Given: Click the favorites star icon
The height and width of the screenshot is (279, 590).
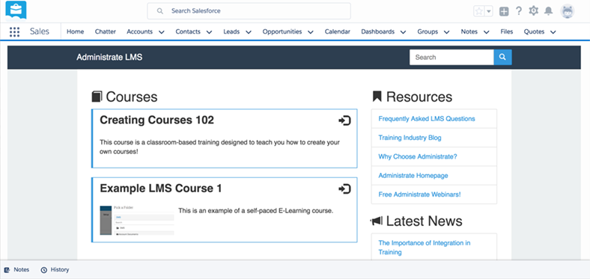Looking at the screenshot, I should (479, 11).
